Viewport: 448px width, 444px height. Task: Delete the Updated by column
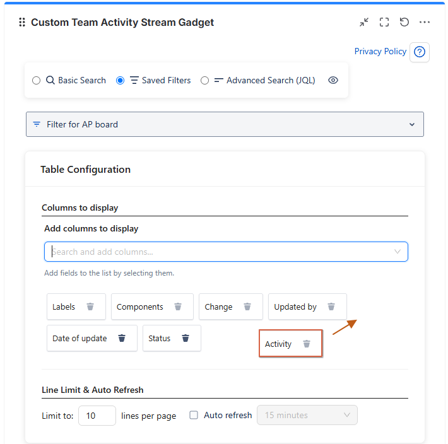click(x=331, y=307)
